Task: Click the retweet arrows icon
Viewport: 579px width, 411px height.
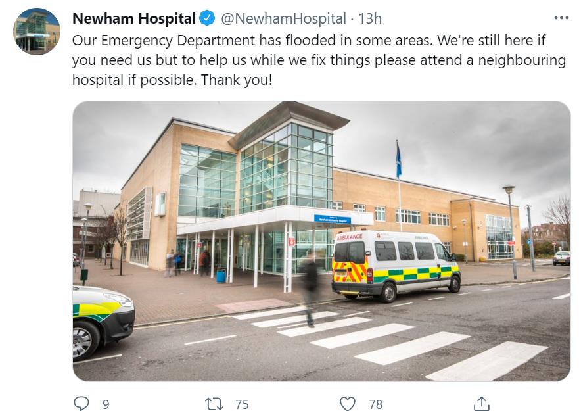Action: coord(214,404)
